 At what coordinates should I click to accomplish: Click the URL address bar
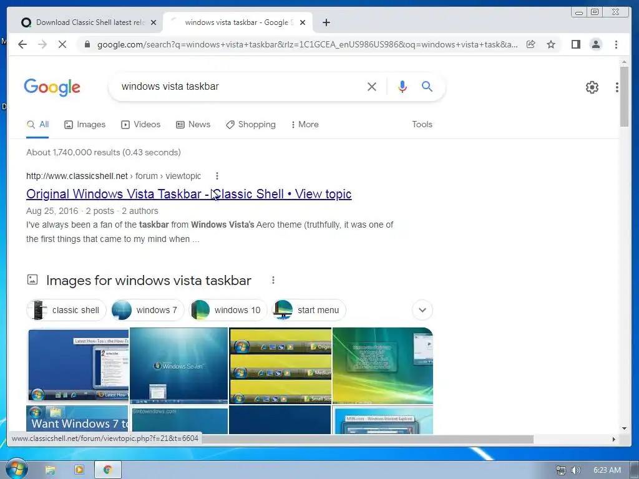pyautogui.click(x=308, y=44)
